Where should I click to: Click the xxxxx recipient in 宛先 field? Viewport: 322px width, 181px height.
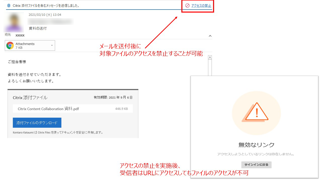coord(20,35)
